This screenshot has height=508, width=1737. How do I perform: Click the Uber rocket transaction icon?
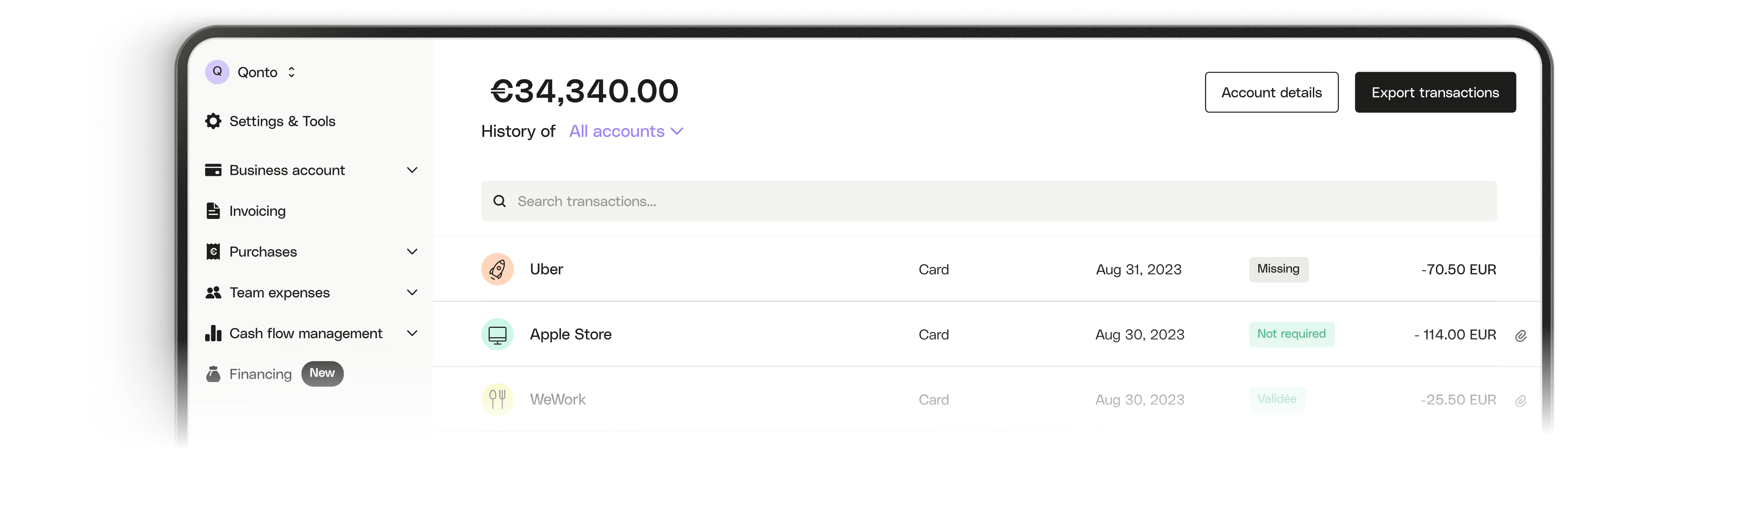coord(497,269)
